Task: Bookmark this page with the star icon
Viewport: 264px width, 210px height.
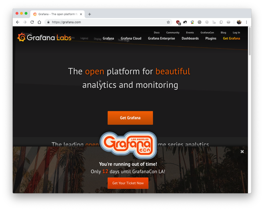Action: pos(168,22)
